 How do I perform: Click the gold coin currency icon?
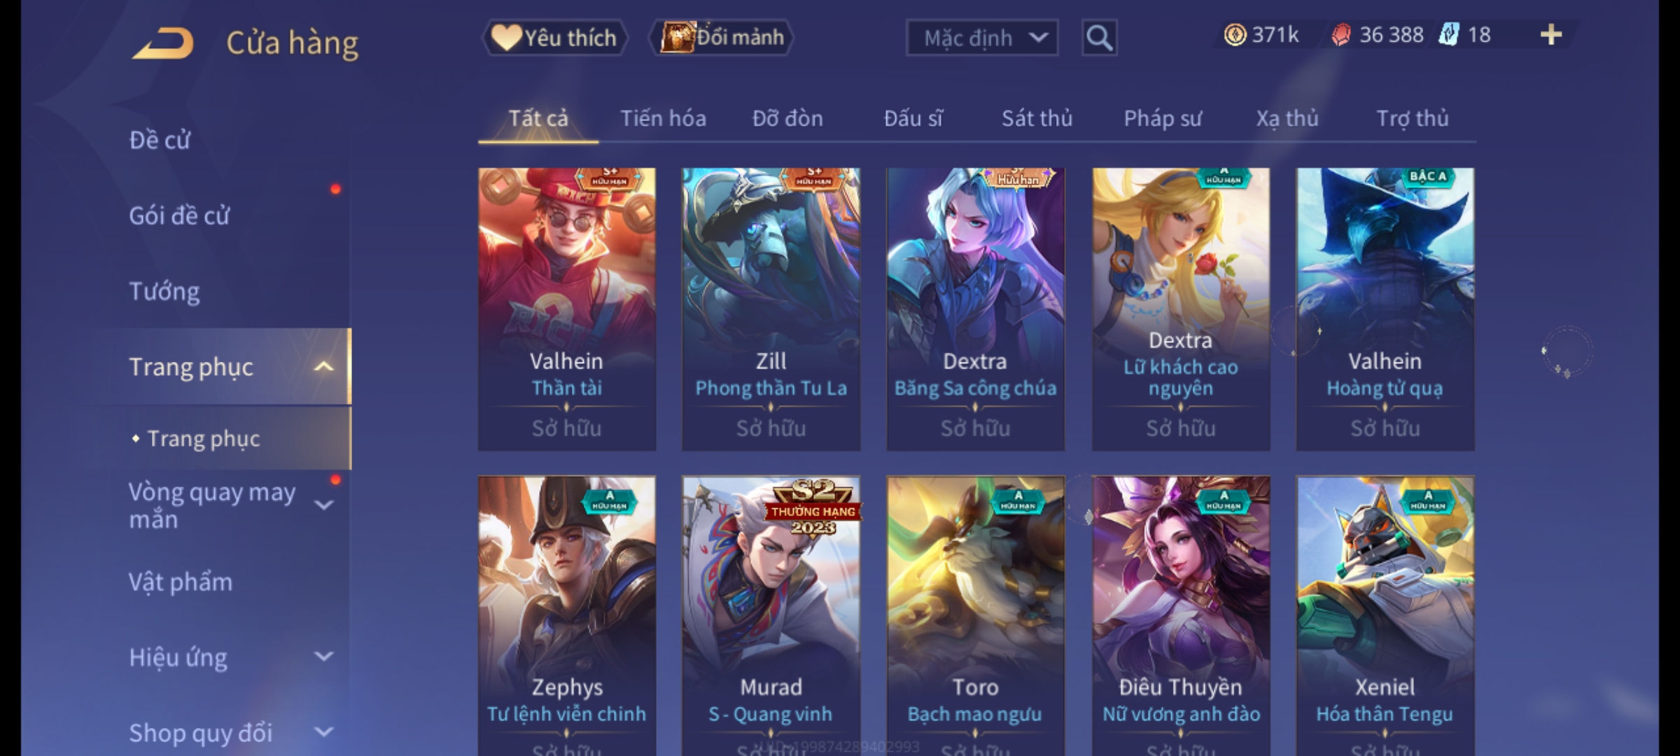pyautogui.click(x=1235, y=35)
